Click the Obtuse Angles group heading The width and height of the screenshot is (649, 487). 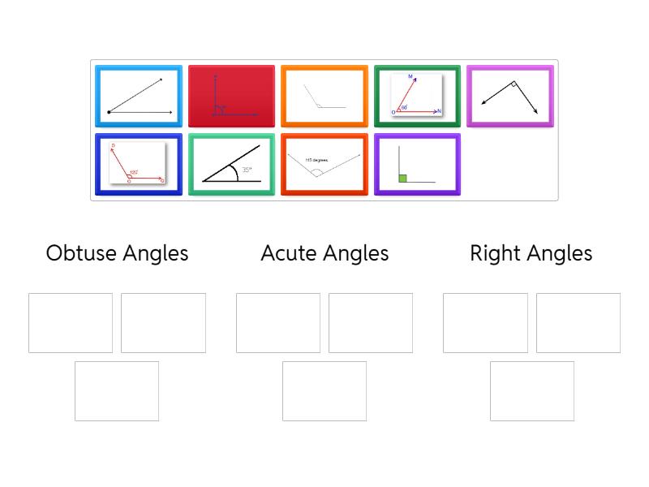[117, 253]
